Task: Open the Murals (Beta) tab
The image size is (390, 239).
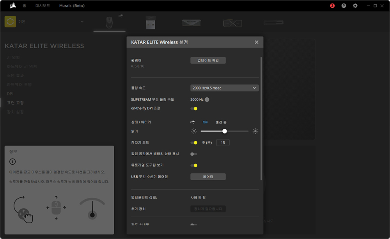Action: coord(72,5)
